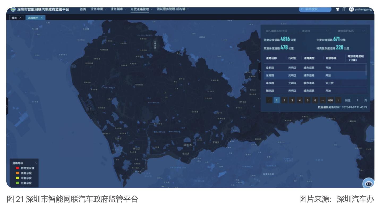The image size is (387, 212).
Task: Open the 测试服务管理-机构端 dropdown menu
Action: click(x=173, y=9)
